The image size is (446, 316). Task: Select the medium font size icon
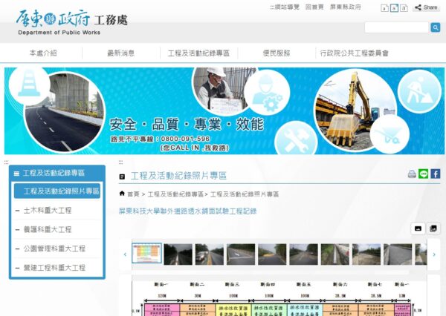click(x=394, y=8)
